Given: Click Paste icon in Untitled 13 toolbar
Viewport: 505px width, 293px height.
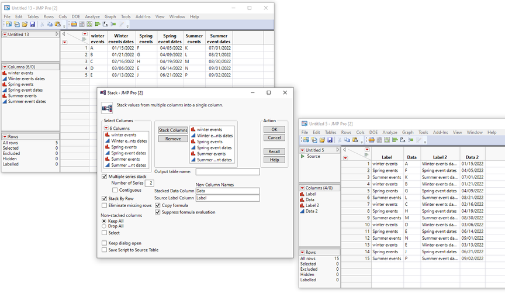Looking at the screenshot, I should click(x=58, y=24).
